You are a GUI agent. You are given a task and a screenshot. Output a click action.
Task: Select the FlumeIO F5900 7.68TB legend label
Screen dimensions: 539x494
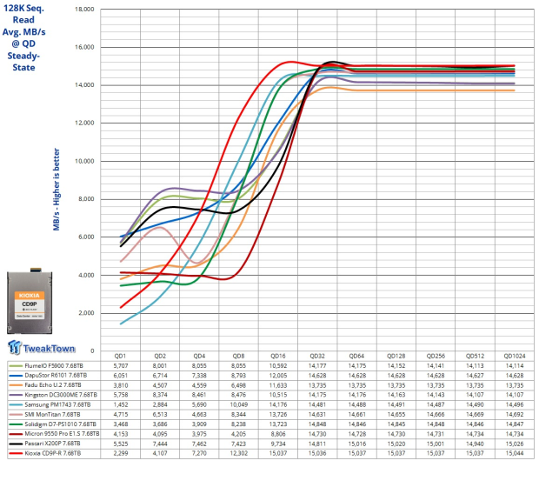pyautogui.click(x=54, y=366)
